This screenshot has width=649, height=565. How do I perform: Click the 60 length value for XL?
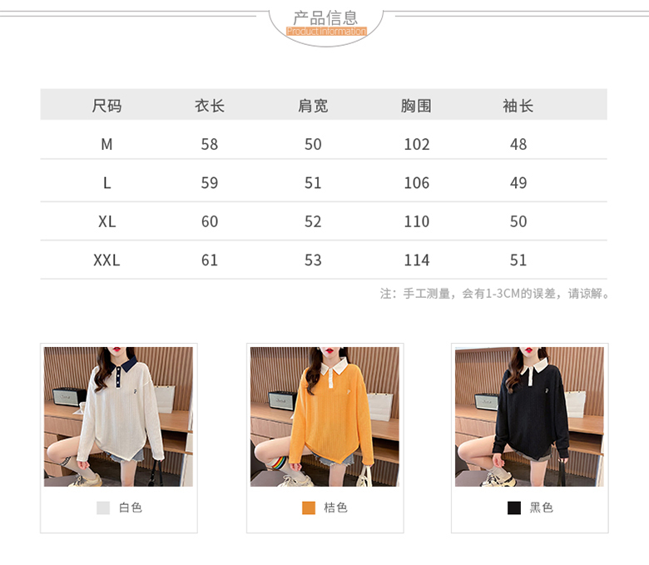[210, 221]
